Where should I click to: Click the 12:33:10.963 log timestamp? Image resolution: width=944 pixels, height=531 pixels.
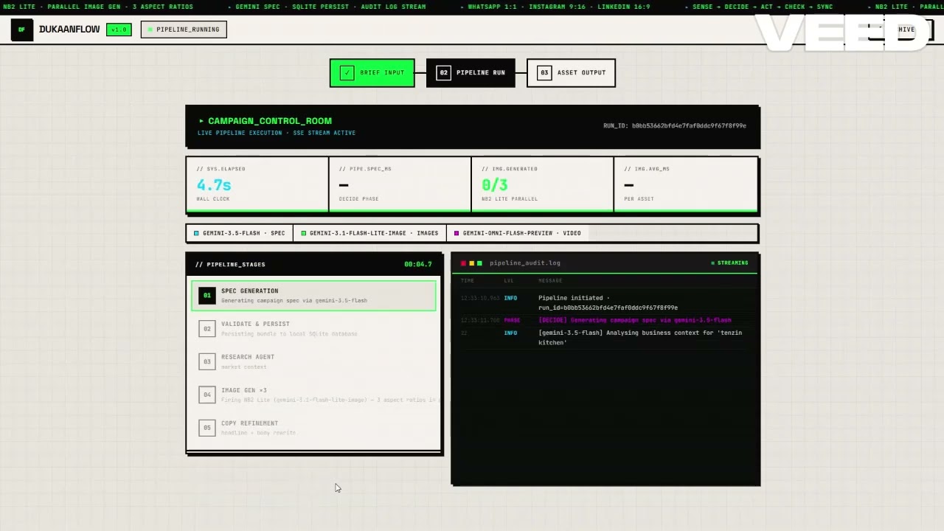pos(479,298)
